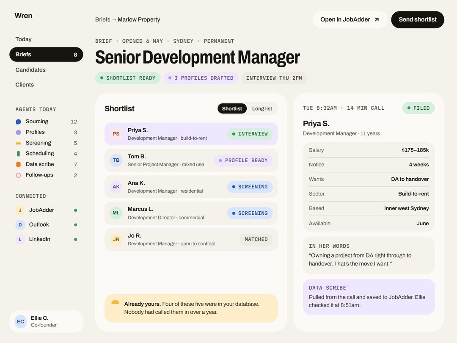Click the Already yours database notice
Image resolution: width=457 pixels, height=343 pixels.
(191, 308)
